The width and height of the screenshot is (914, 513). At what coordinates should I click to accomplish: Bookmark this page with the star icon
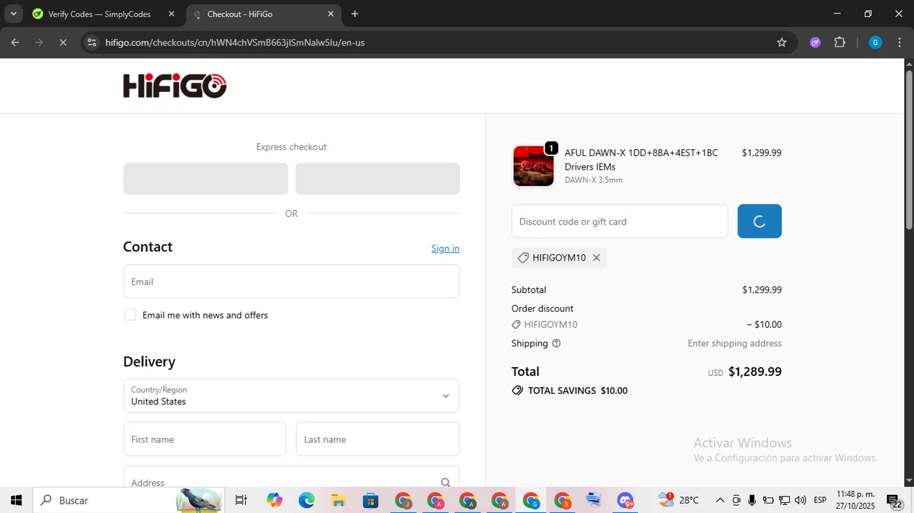tap(782, 43)
